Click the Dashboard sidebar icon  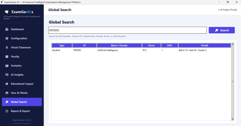coord(7,29)
